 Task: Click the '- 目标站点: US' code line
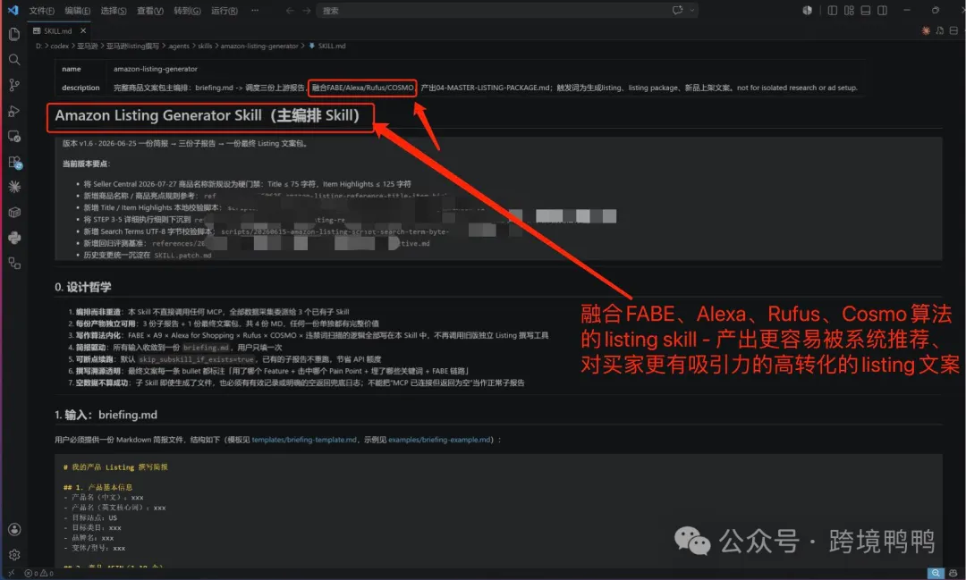coord(90,517)
